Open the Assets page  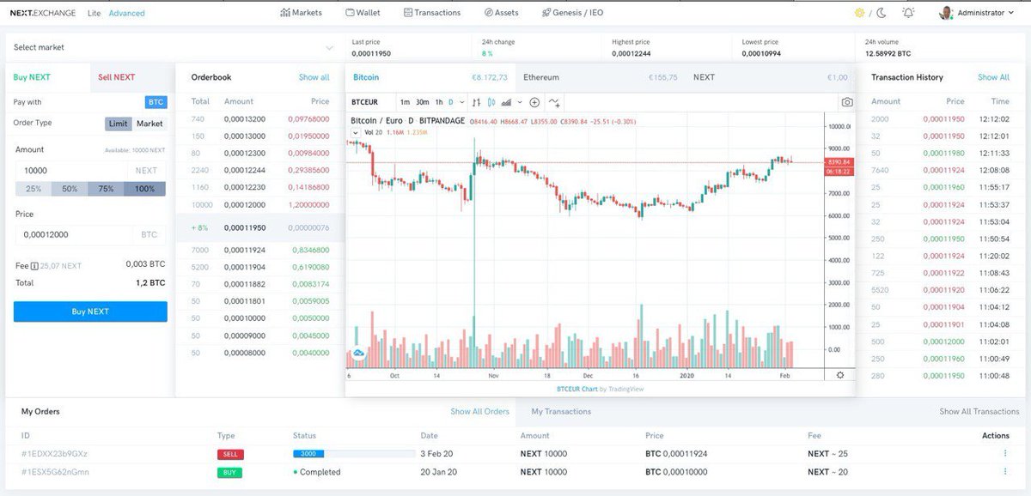point(501,13)
